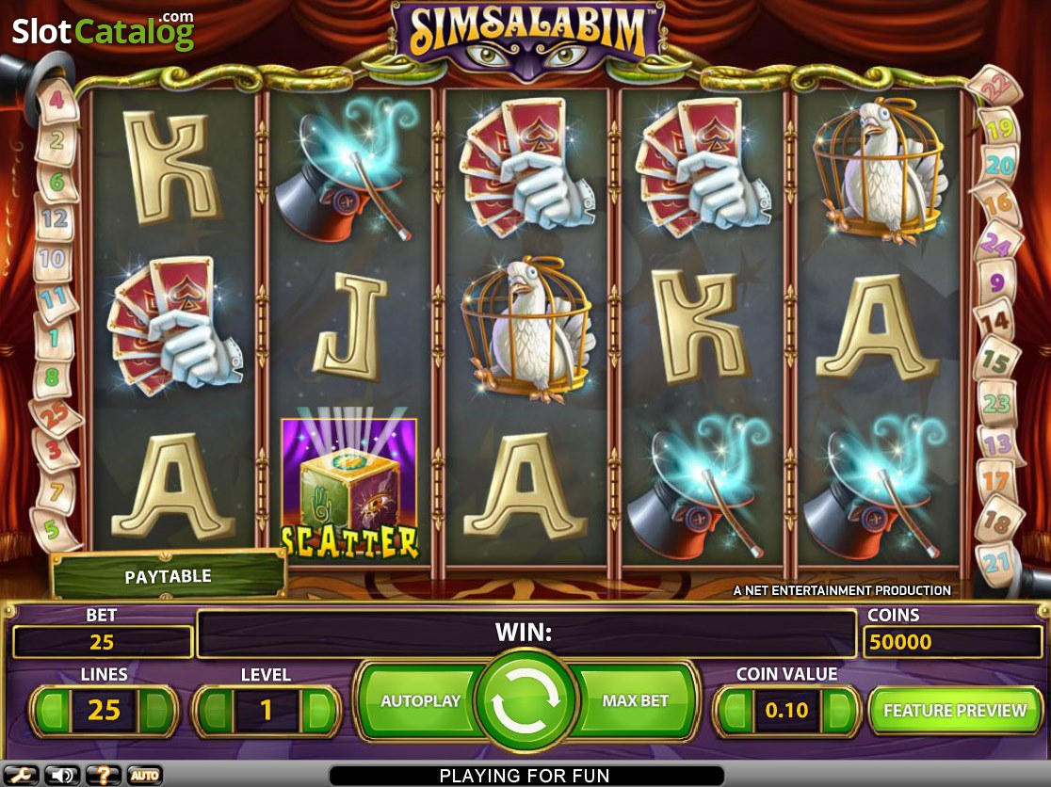The width and height of the screenshot is (1051, 787).
Task: Decrease the coin value
Action: point(736,710)
